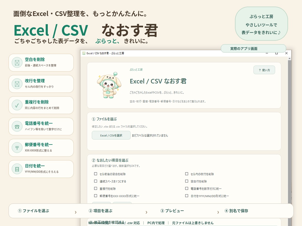Click the 日付を統一 card title
The width and height of the screenshot is (302, 226).
click(x=35, y=166)
